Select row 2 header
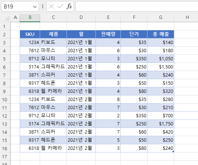 tap(5, 34)
